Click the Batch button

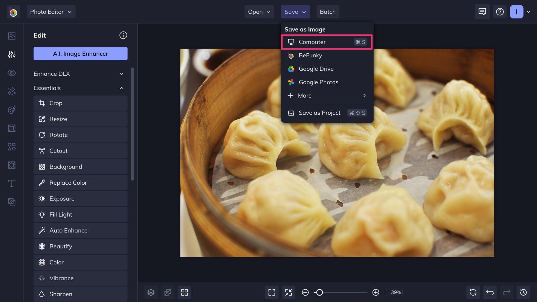pos(328,12)
